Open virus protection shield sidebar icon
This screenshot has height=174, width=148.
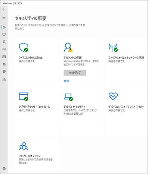pos(4,35)
